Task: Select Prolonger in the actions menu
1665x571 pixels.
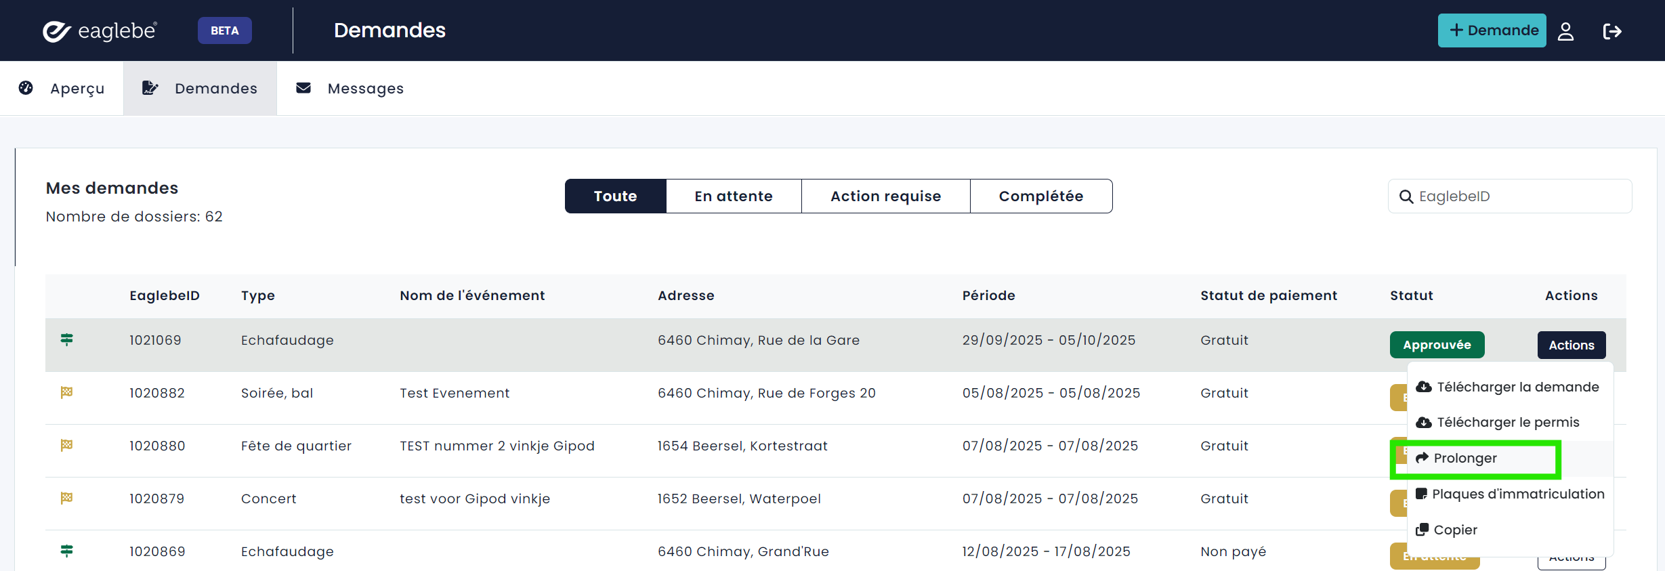Action: 1510,458
